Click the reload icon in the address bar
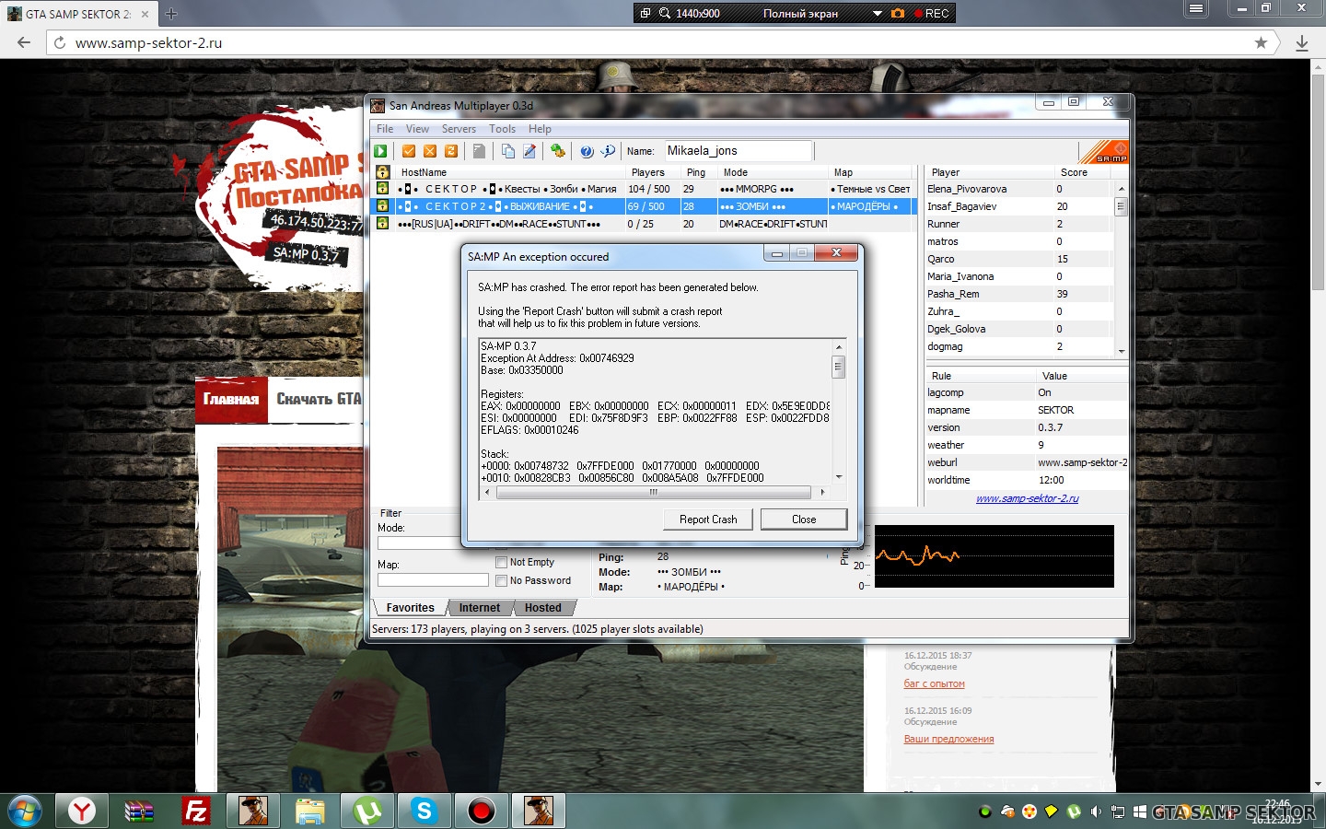Viewport: 1326px width, 829px height. (60, 42)
